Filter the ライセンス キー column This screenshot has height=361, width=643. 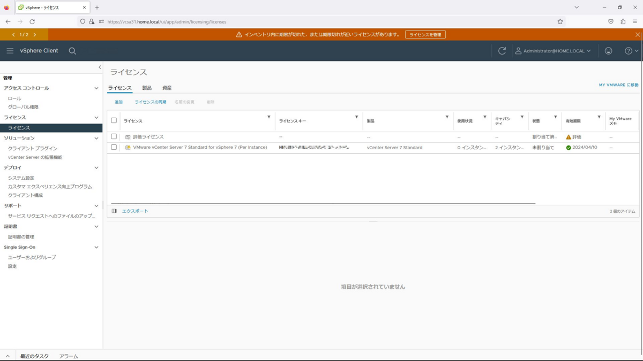pyautogui.click(x=357, y=117)
